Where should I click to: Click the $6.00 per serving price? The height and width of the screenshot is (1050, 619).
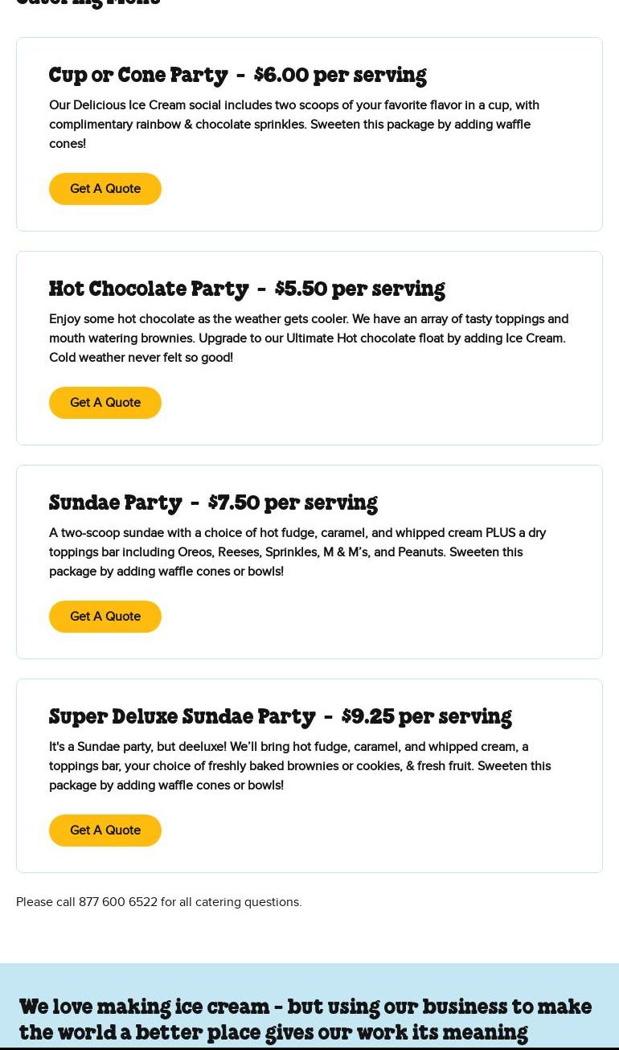pyautogui.click(x=340, y=76)
